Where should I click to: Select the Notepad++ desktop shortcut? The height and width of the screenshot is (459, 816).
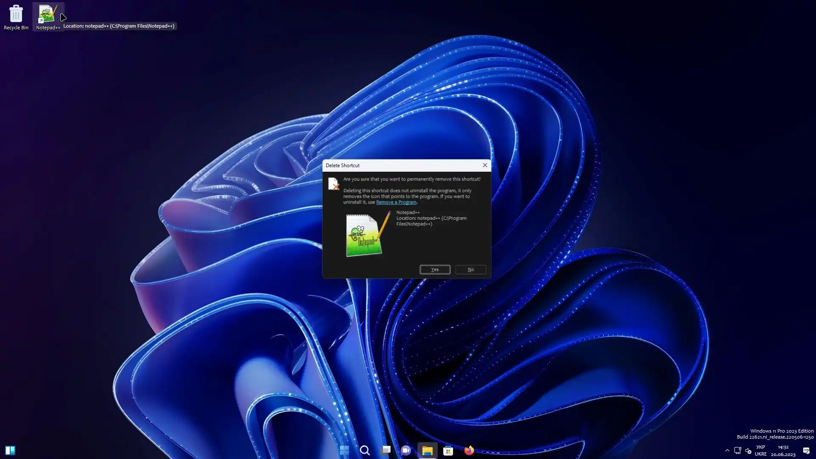(x=48, y=17)
